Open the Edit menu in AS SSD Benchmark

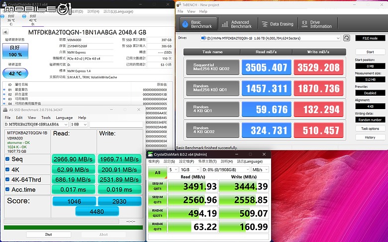coord(19,118)
